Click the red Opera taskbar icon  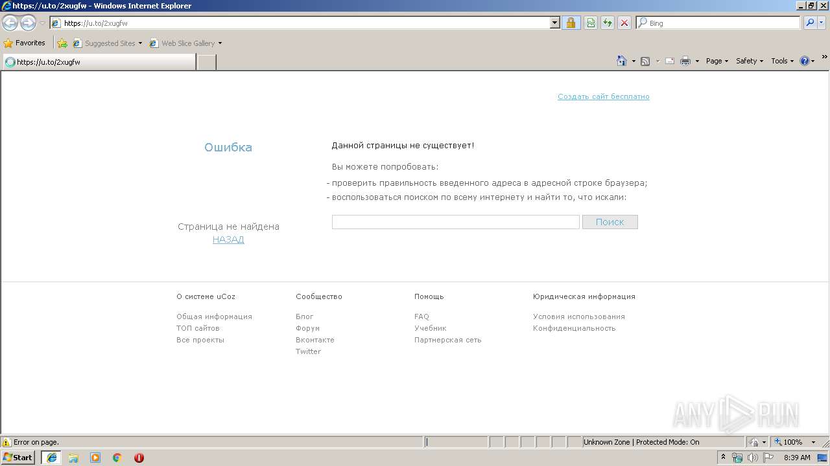click(139, 458)
